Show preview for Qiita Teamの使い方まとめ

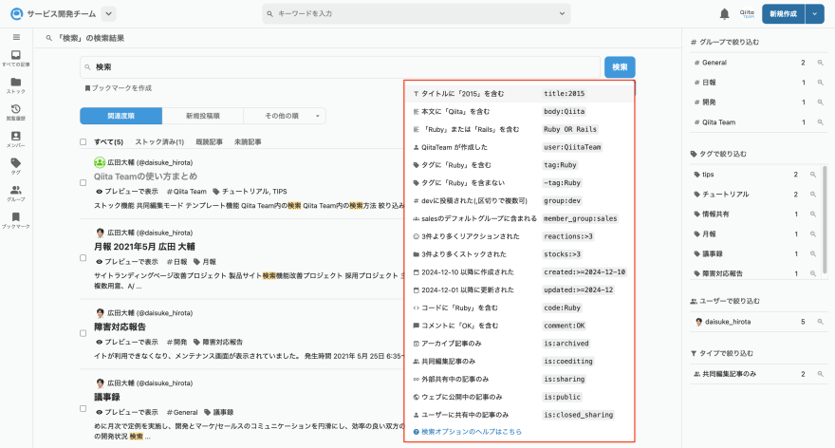pyautogui.click(x=127, y=191)
